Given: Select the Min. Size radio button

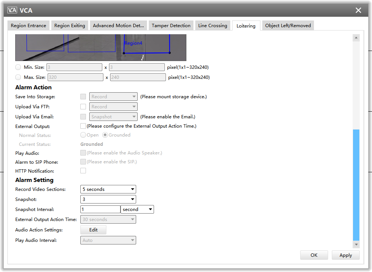Looking at the screenshot, I should [18, 67].
